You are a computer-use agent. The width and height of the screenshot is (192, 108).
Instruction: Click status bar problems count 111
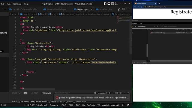(x=3, y=105)
